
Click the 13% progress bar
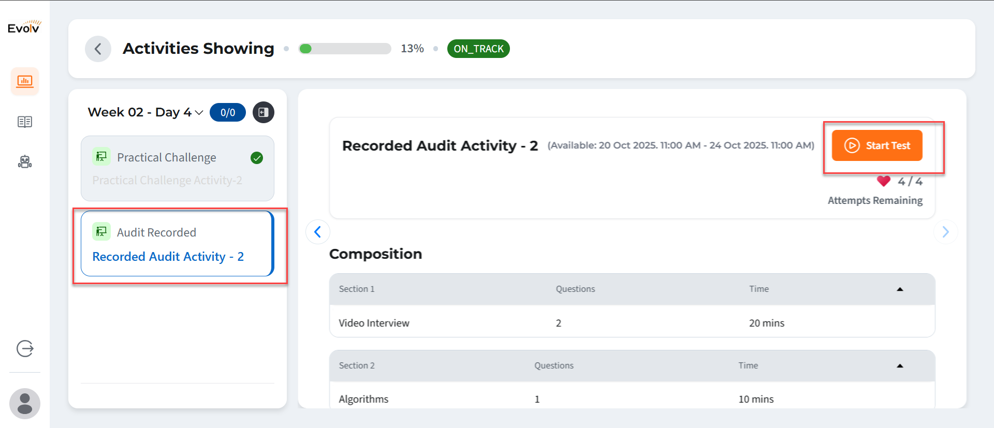[345, 49]
